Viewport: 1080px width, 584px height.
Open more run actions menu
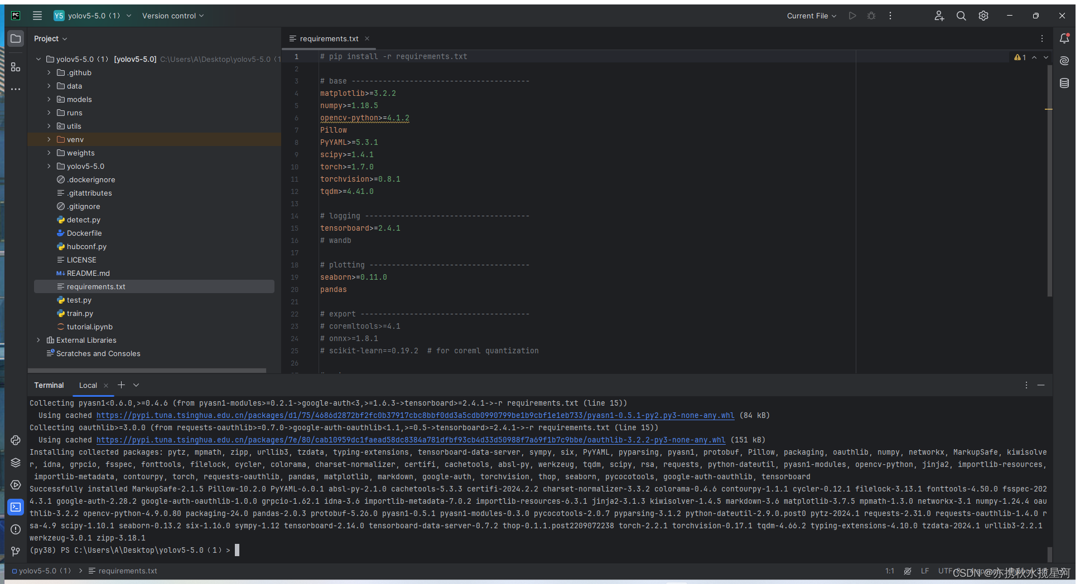tap(890, 16)
